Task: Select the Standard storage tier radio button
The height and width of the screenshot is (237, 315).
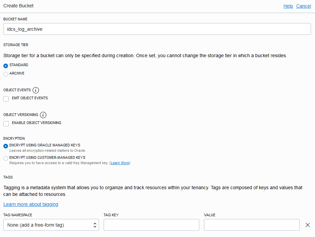Action: 6,66
